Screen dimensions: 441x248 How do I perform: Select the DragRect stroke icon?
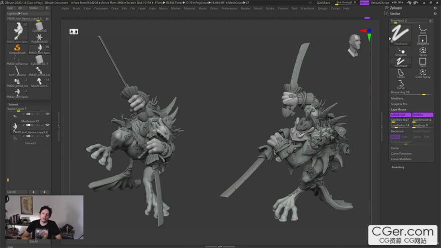pyautogui.click(x=423, y=40)
